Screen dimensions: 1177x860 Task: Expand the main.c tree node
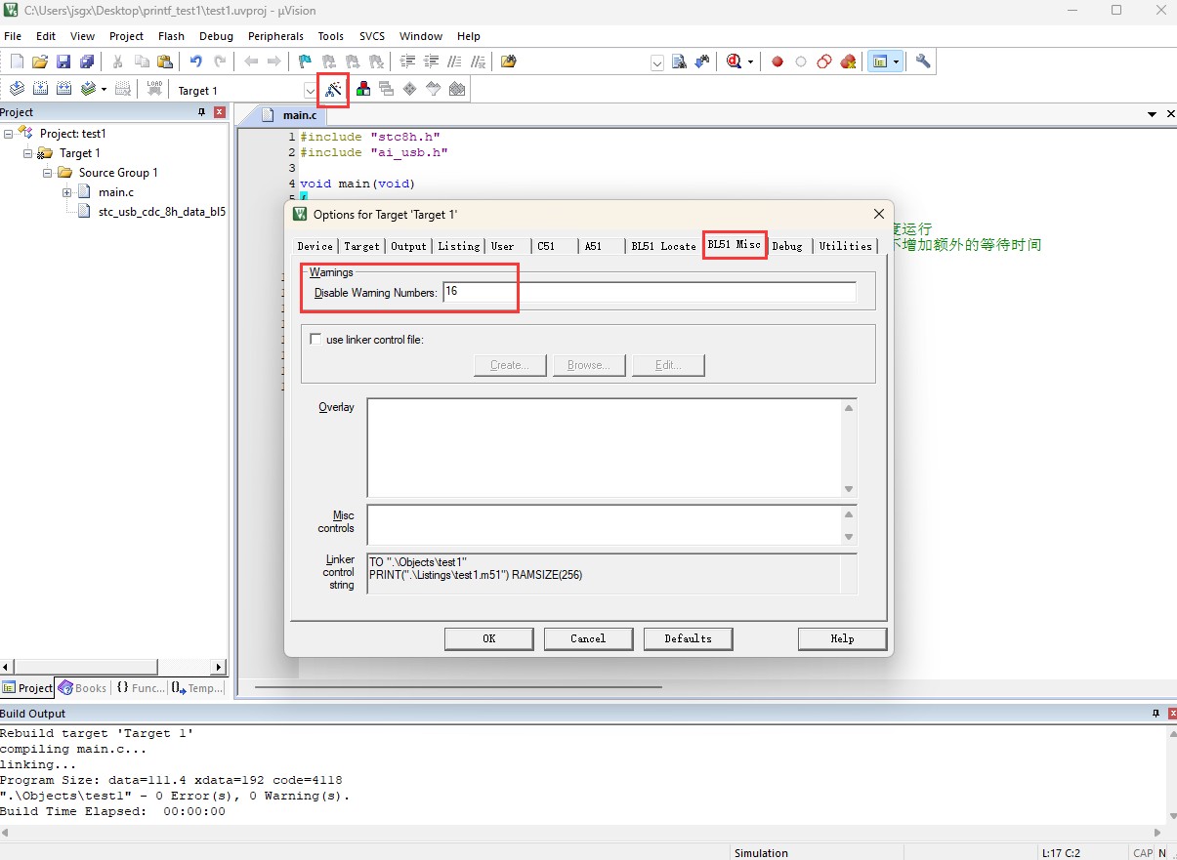67,192
